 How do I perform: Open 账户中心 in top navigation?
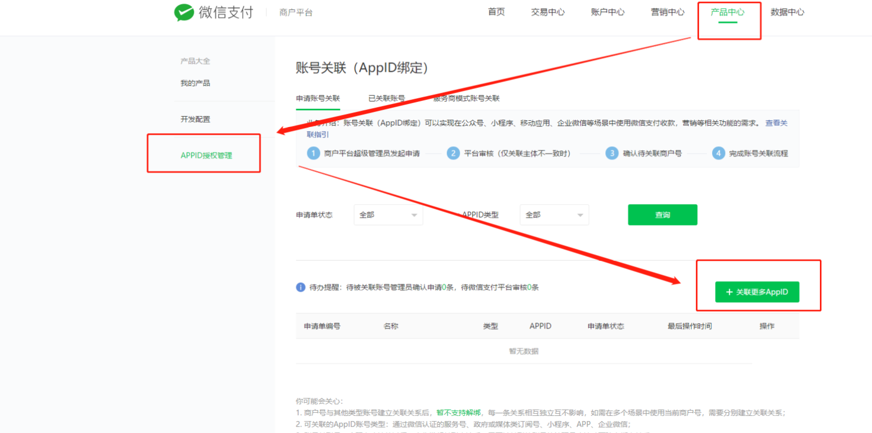click(x=607, y=12)
